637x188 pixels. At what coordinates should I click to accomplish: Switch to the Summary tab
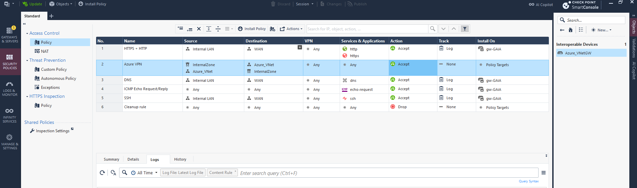[111, 159]
